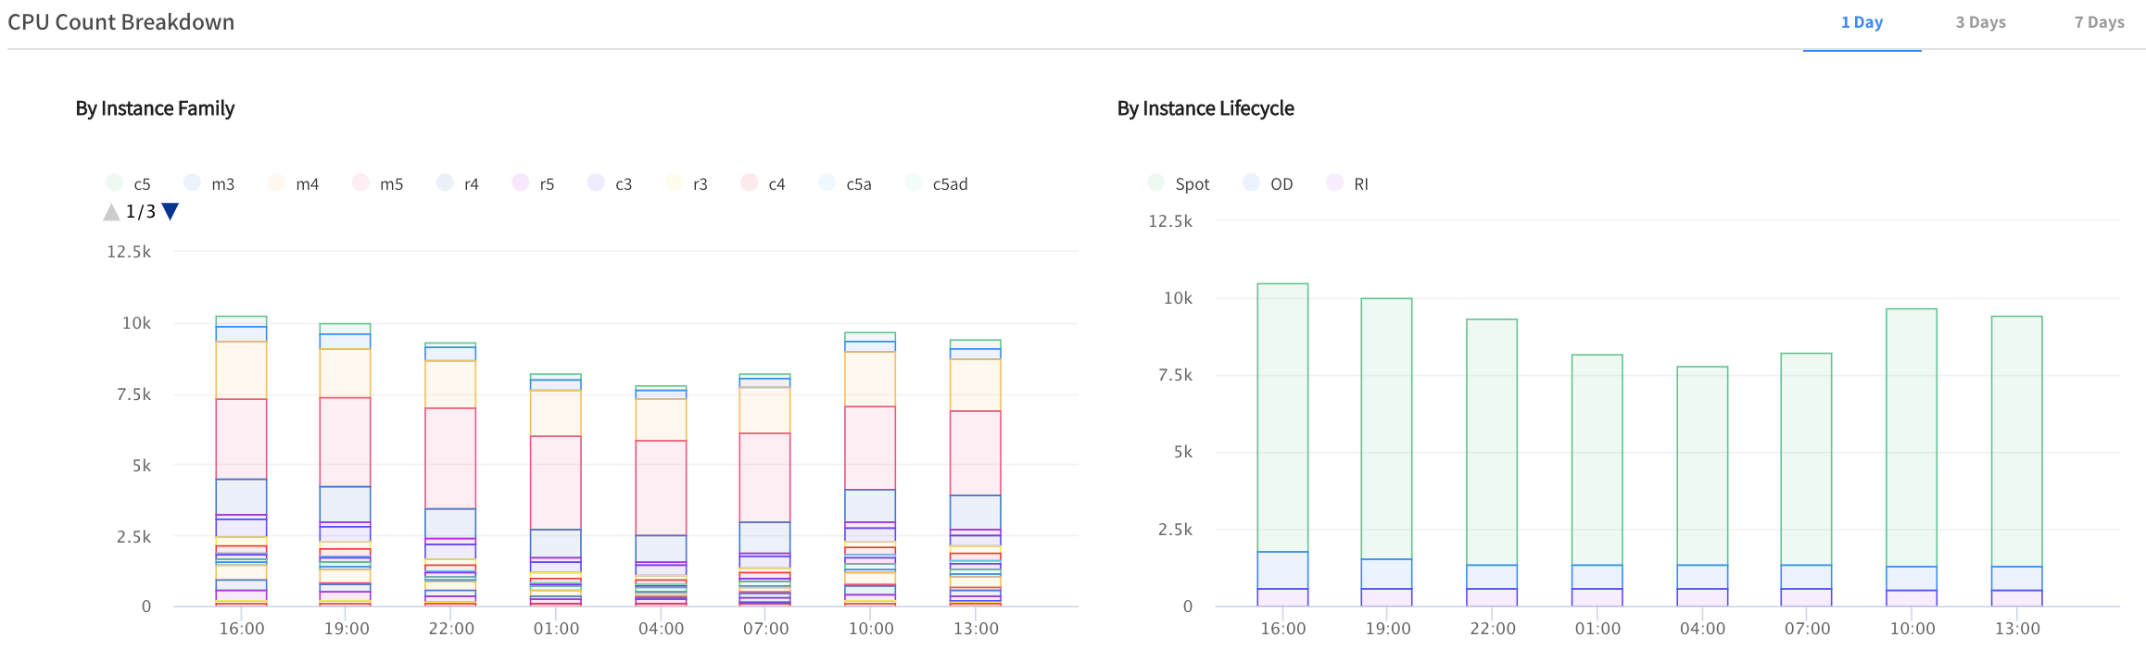The height and width of the screenshot is (650, 2146).
Task: Click the c5a legend label
Action: 858,184
